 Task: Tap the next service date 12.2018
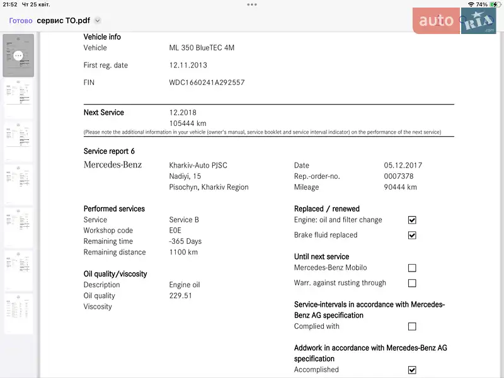coord(183,113)
